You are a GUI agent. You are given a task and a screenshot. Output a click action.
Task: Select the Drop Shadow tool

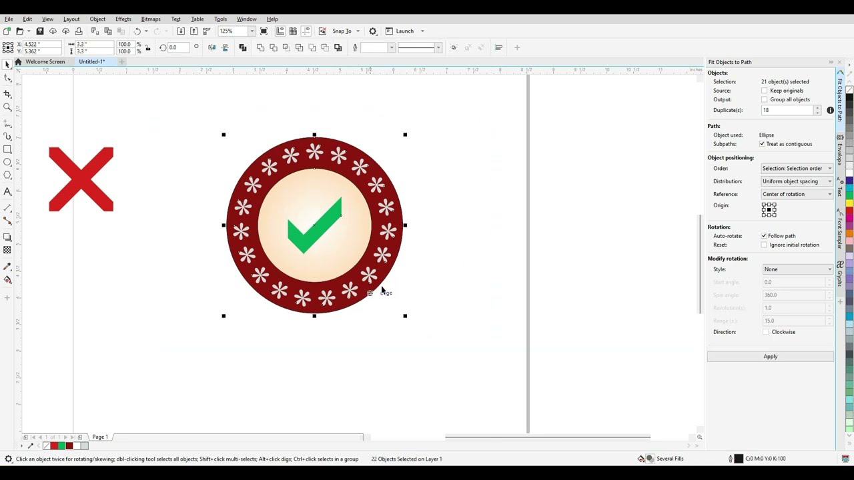point(7,237)
